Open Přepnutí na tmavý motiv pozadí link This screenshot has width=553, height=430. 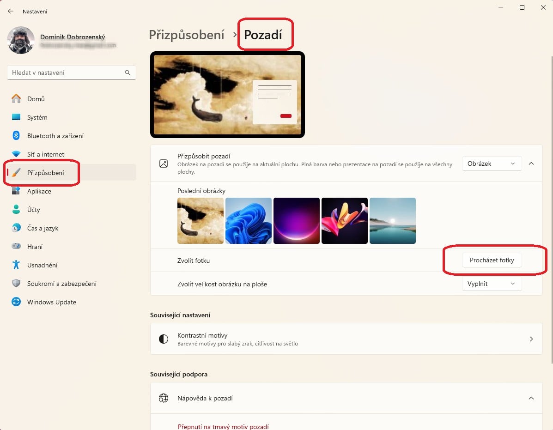click(223, 426)
